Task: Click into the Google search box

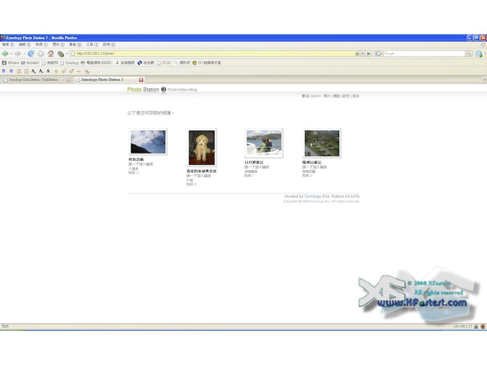Action: pyautogui.click(x=424, y=54)
